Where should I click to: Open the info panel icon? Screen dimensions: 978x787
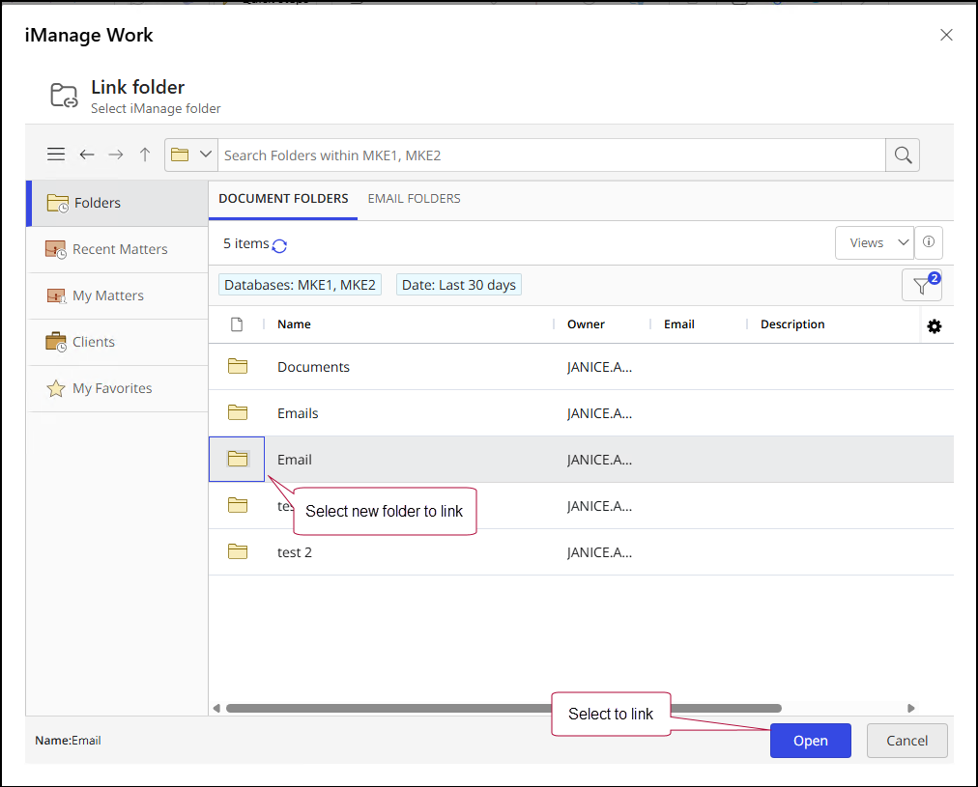[x=929, y=242]
